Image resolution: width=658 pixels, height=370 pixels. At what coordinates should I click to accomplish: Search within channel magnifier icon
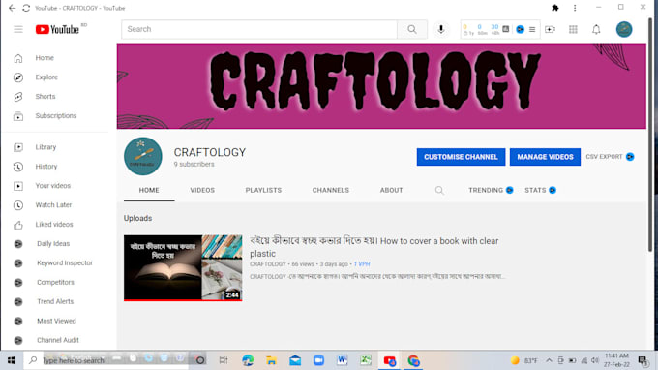click(x=439, y=191)
